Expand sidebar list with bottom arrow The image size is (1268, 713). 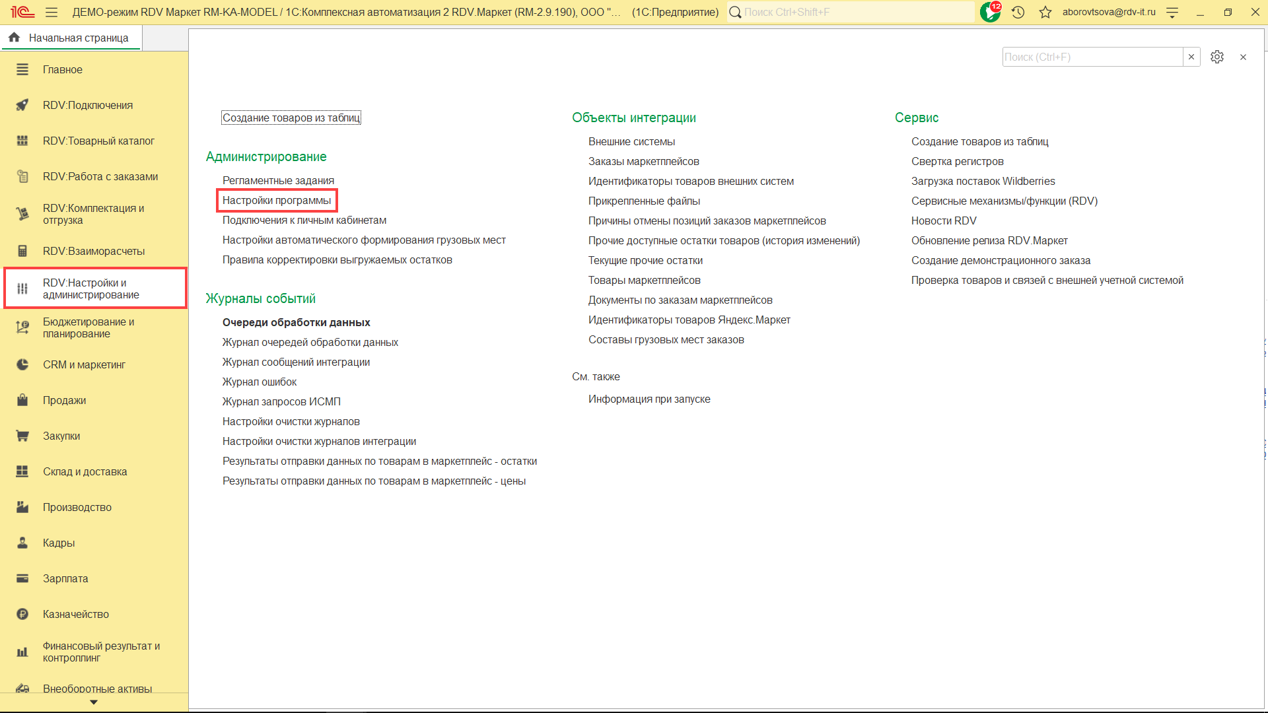point(94,702)
